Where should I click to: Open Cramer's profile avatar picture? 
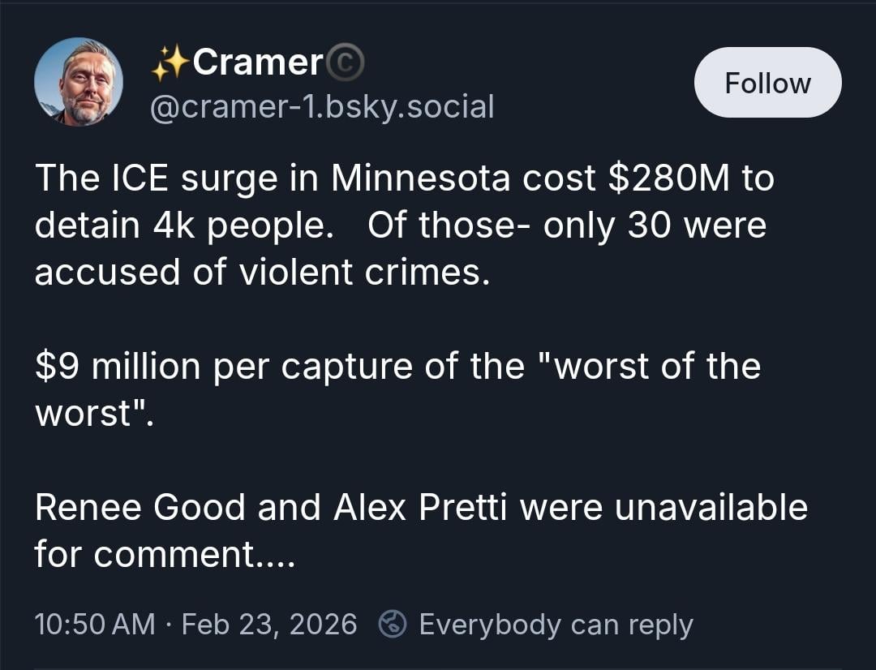79,82
